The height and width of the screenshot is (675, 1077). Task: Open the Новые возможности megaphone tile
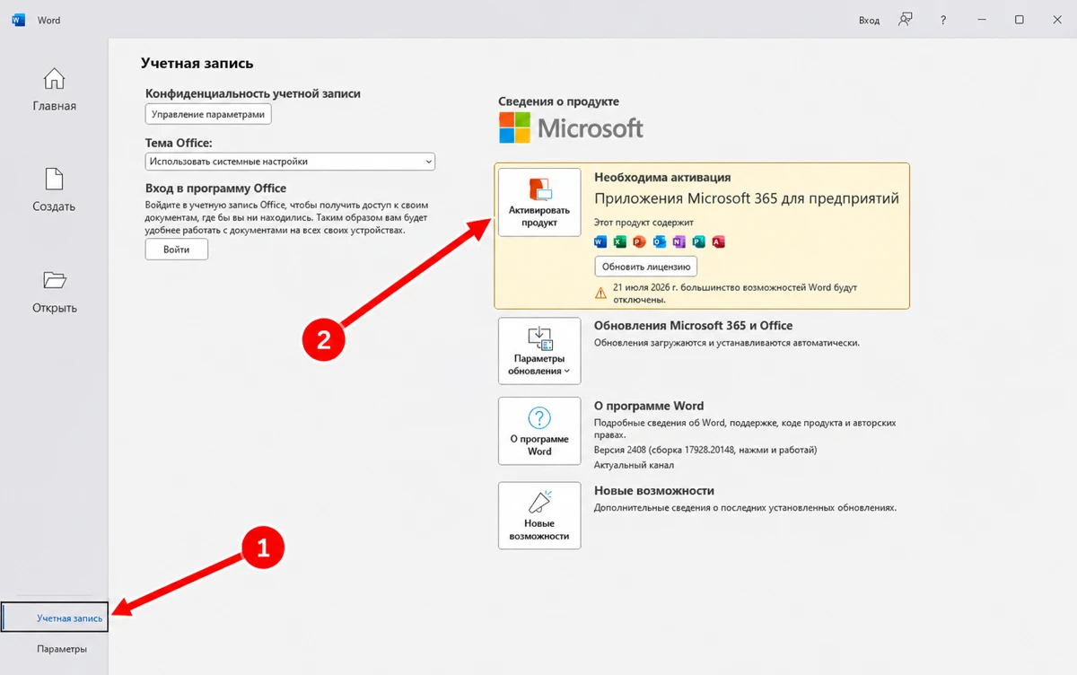click(539, 515)
